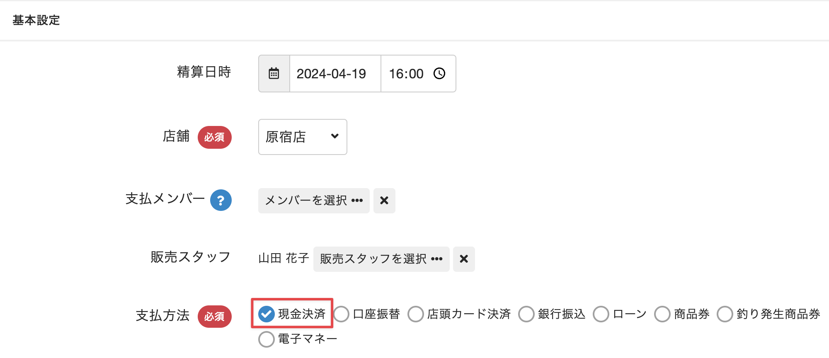829x358 pixels.
Task: Select the 店頭カード決済 radio button
Action: point(416,314)
